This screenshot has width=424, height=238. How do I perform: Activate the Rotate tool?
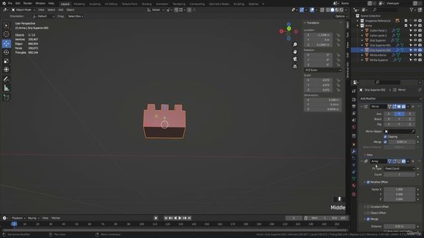[6, 52]
